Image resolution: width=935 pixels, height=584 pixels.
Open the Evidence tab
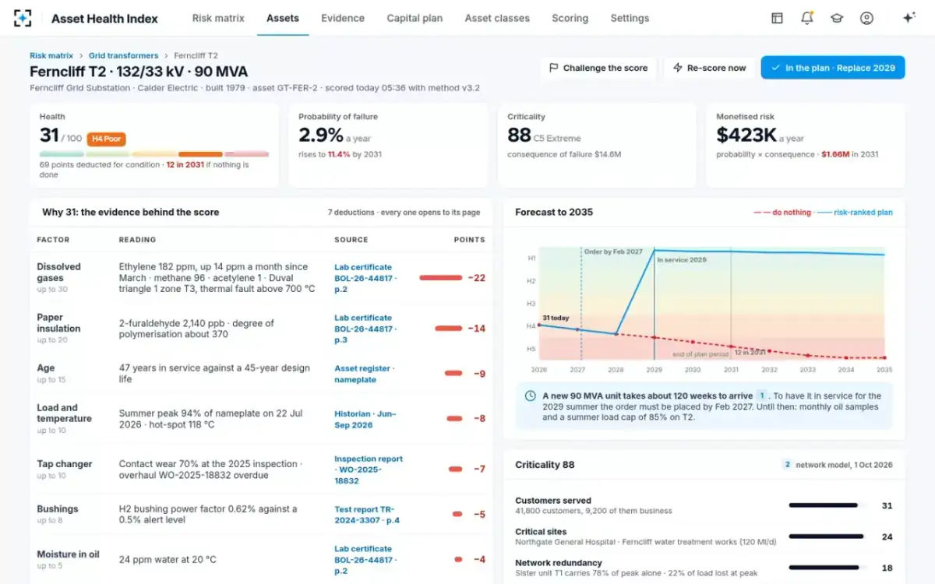(x=343, y=18)
